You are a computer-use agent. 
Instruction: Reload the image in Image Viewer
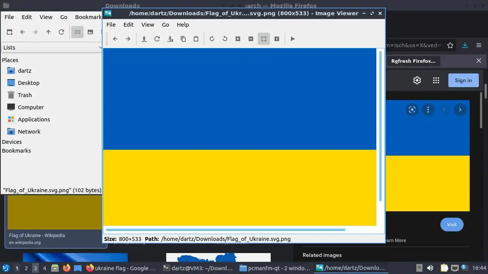[x=157, y=39]
